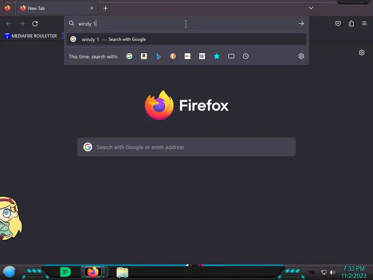Open the volume tray icon
373x280 pixels.
click(x=333, y=272)
